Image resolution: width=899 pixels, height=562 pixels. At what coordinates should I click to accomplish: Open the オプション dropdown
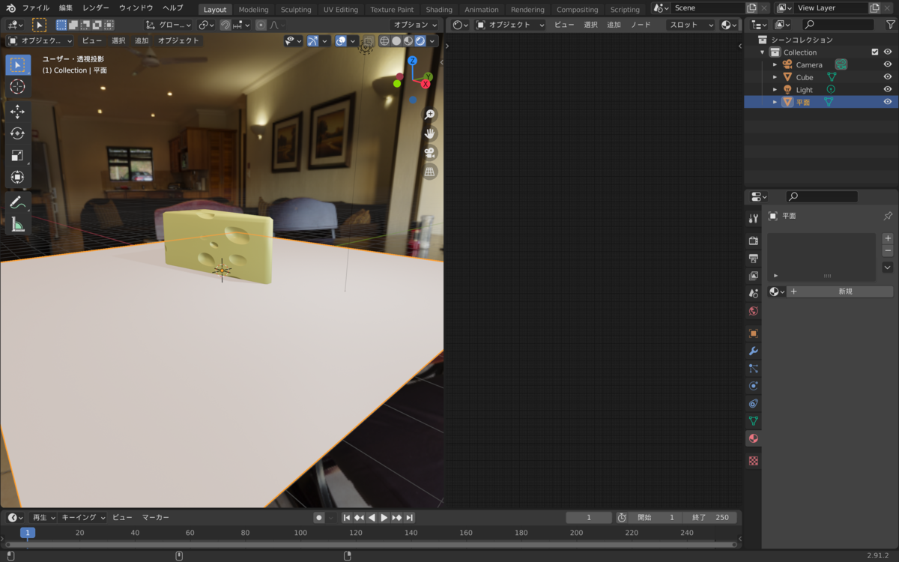coord(416,25)
